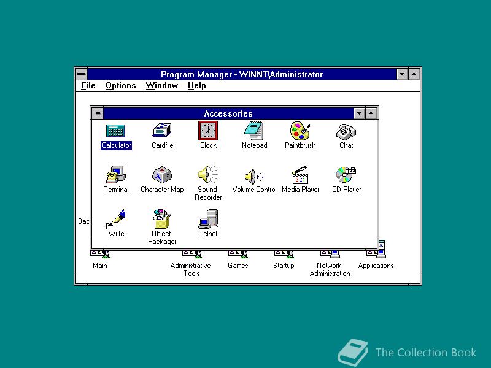Open the Notepad icon
Image resolution: width=491 pixels, height=368 pixels.
point(254,131)
